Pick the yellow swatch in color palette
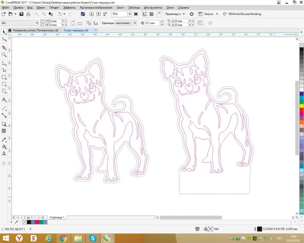This screenshot has width=304, height=243. pyautogui.click(x=302, y=106)
